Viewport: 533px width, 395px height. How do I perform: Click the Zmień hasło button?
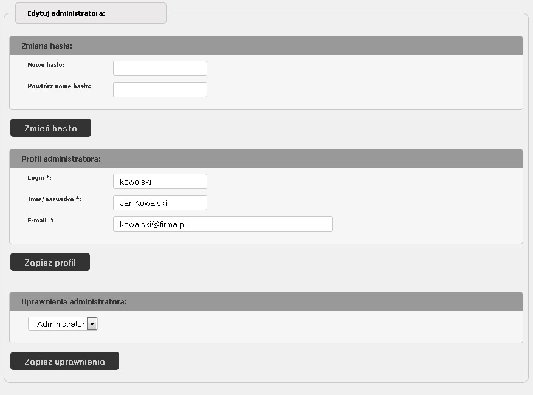[x=50, y=128]
